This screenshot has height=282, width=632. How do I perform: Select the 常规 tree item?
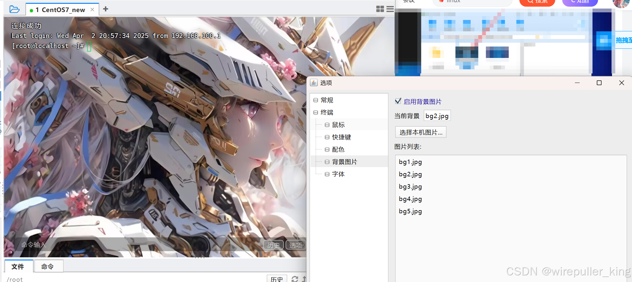tap(327, 100)
